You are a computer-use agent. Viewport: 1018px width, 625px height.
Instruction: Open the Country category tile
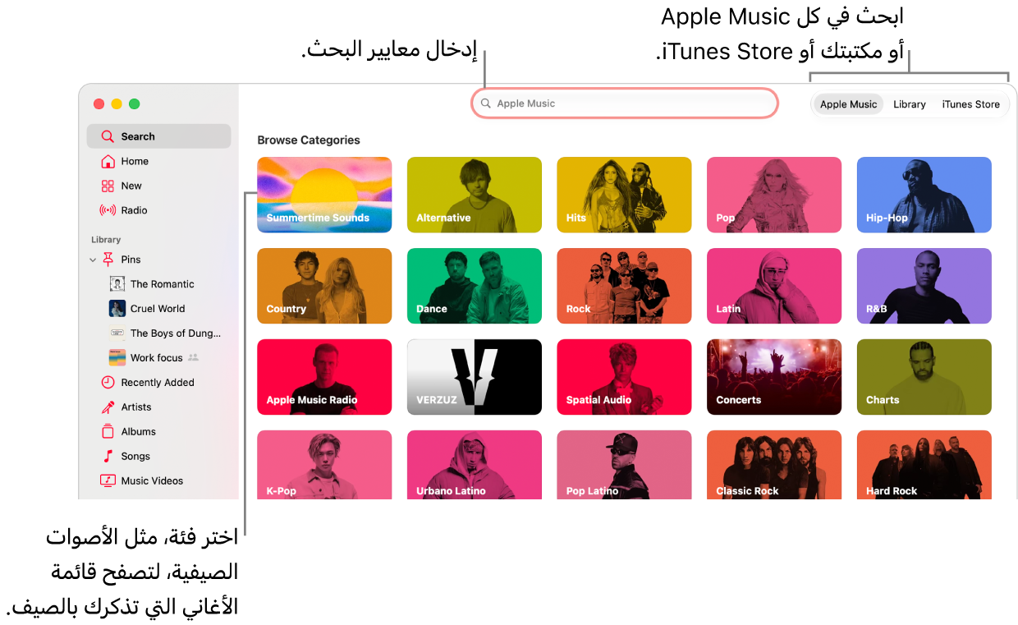[324, 286]
